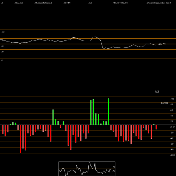Screen dimensions: 176x176
Task: Click the RSI axis label 100
Action: pyautogui.click(x=3, y=32)
